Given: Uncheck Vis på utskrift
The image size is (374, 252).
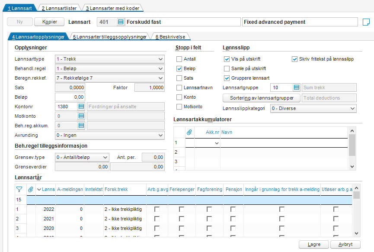Looking at the screenshot, I should [227, 59].
